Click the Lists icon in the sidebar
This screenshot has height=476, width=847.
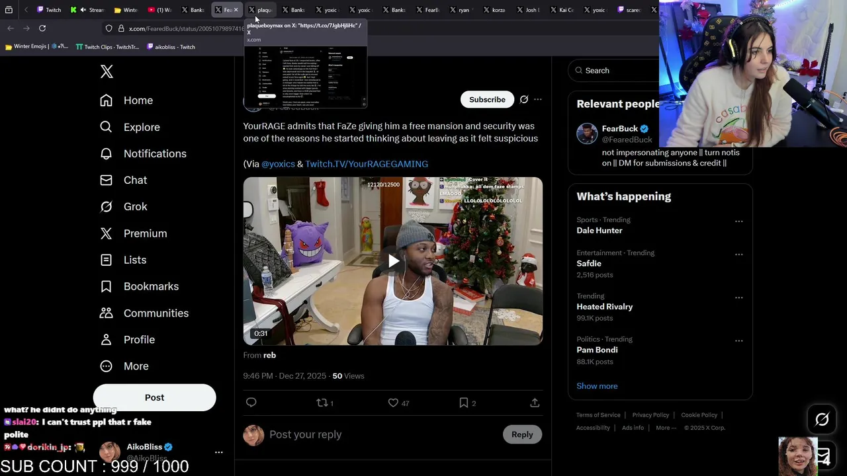pos(106,260)
